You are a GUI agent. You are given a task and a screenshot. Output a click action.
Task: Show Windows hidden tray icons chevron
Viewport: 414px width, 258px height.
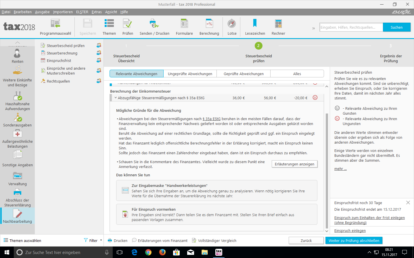point(369,252)
